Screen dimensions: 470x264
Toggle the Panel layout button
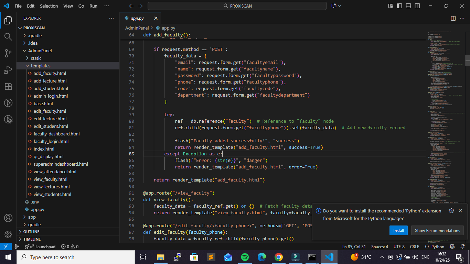pyautogui.click(x=408, y=6)
